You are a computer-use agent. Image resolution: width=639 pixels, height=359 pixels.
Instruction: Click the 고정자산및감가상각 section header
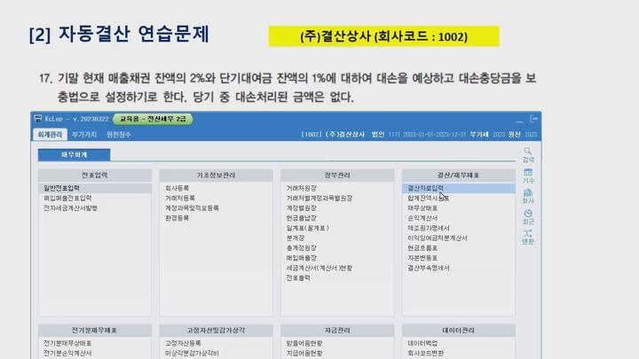click(216, 330)
